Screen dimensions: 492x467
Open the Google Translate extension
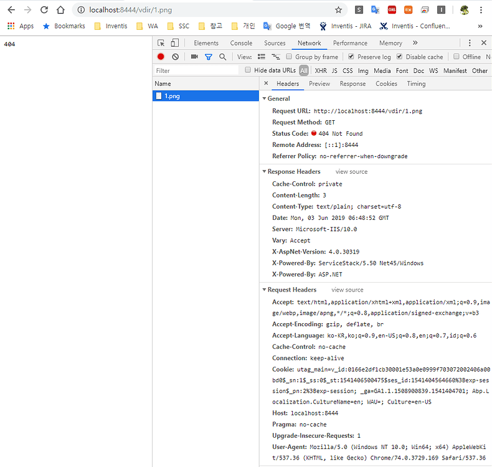[x=376, y=10]
